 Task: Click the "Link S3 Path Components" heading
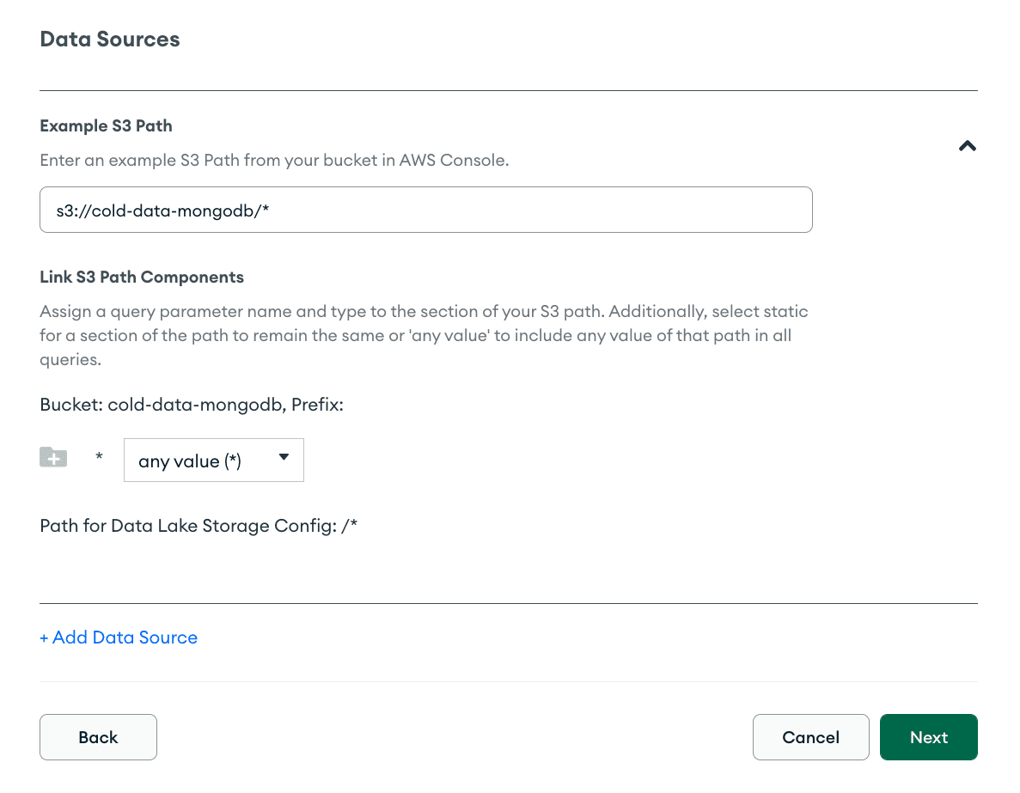(x=142, y=277)
